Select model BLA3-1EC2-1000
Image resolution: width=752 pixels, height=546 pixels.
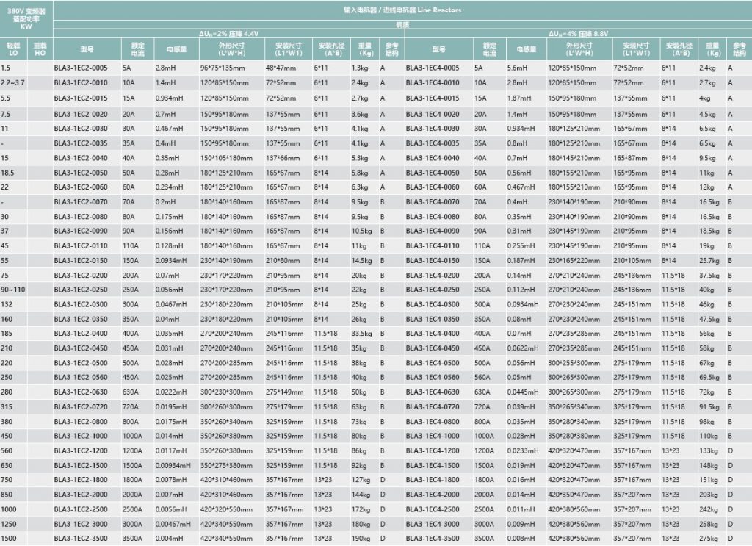click(x=81, y=436)
